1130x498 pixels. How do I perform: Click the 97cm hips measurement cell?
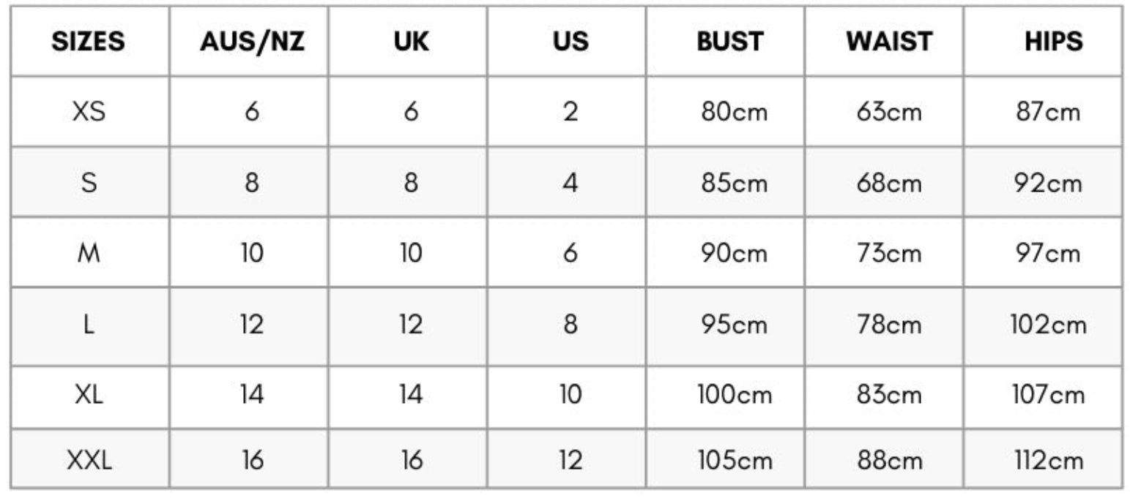1048,254
